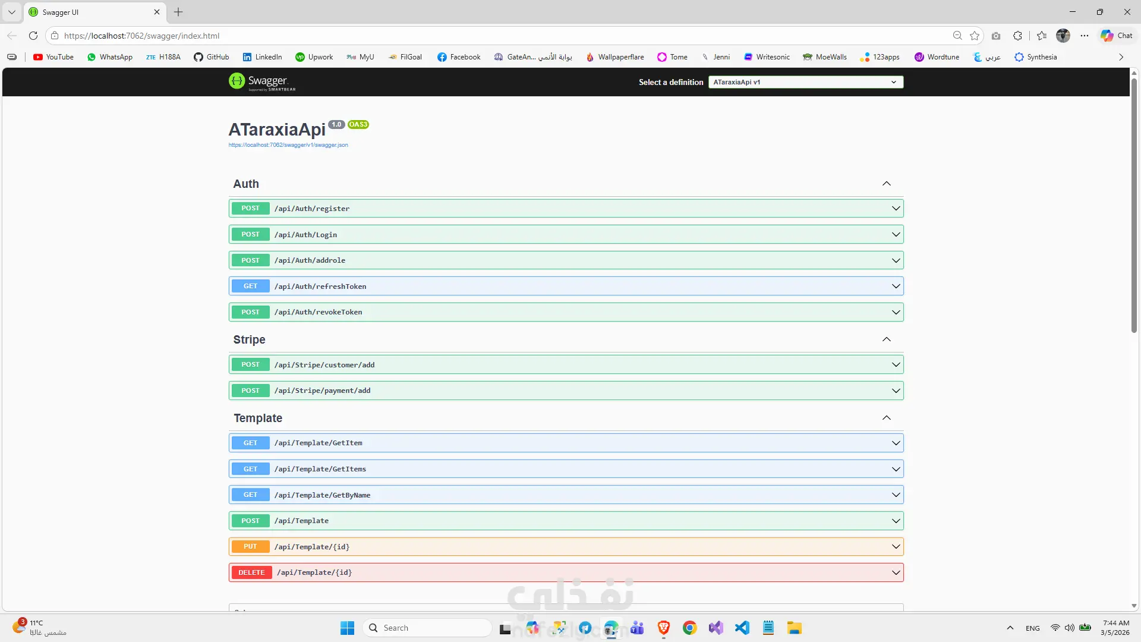The width and height of the screenshot is (1141, 642).
Task: Click the Swagger logo
Action: pyautogui.click(x=262, y=81)
